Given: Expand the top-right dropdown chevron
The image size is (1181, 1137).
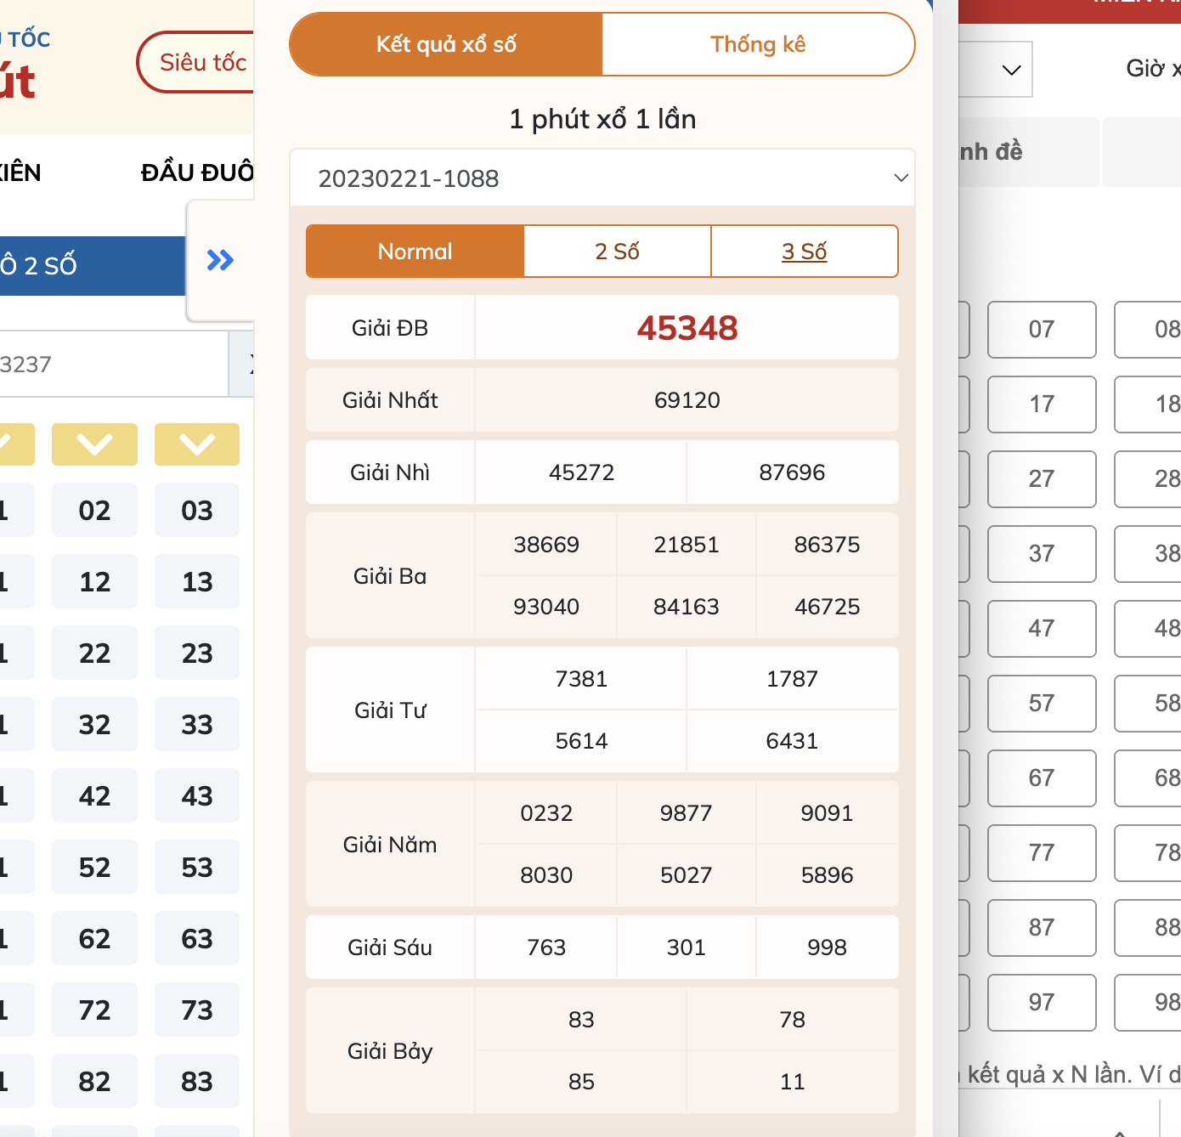Looking at the screenshot, I should (x=1011, y=70).
